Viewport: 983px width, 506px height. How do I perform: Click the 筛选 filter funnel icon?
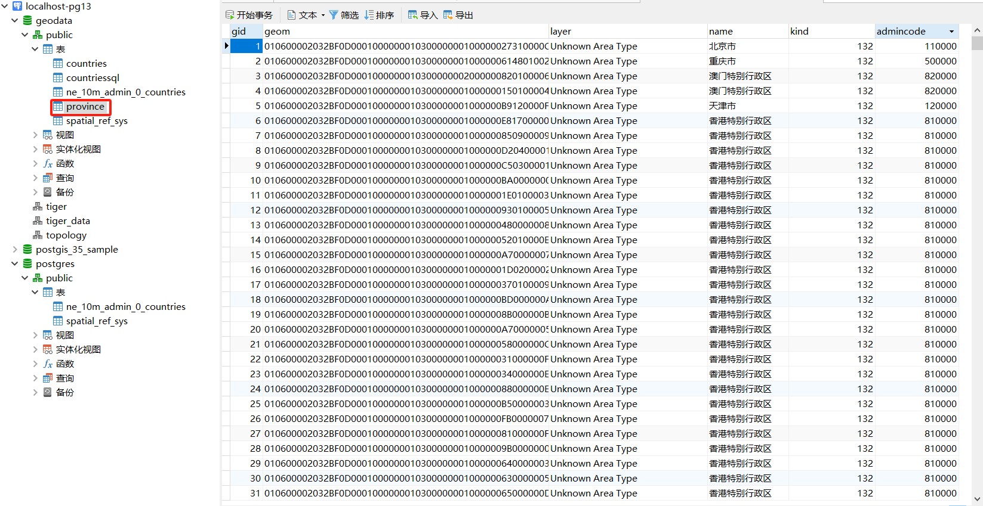coord(334,15)
